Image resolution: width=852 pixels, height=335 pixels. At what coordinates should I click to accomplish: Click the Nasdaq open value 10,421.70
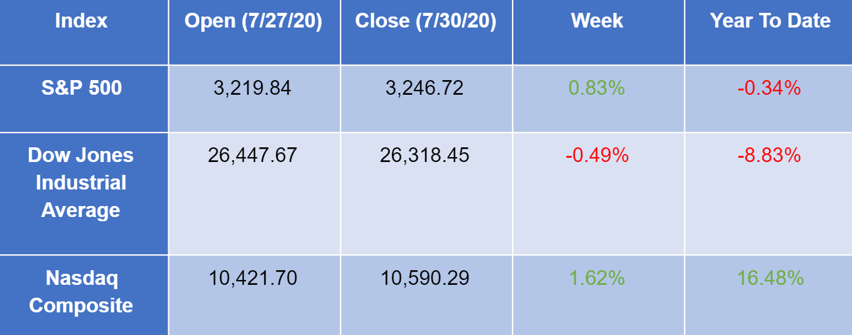click(x=253, y=279)
